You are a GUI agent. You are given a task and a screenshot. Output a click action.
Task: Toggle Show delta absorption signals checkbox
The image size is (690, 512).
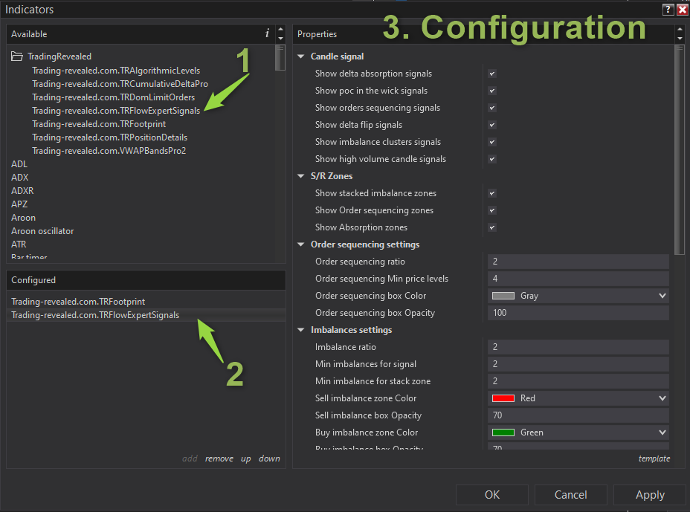[x=492, y=74]
